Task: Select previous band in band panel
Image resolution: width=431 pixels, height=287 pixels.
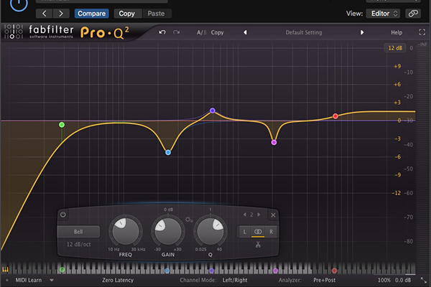Action: point(244,215)
